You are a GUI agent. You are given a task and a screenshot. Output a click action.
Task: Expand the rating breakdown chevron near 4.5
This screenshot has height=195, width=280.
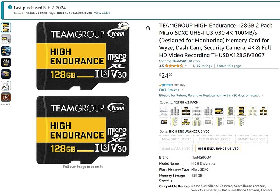coord(186,66)
